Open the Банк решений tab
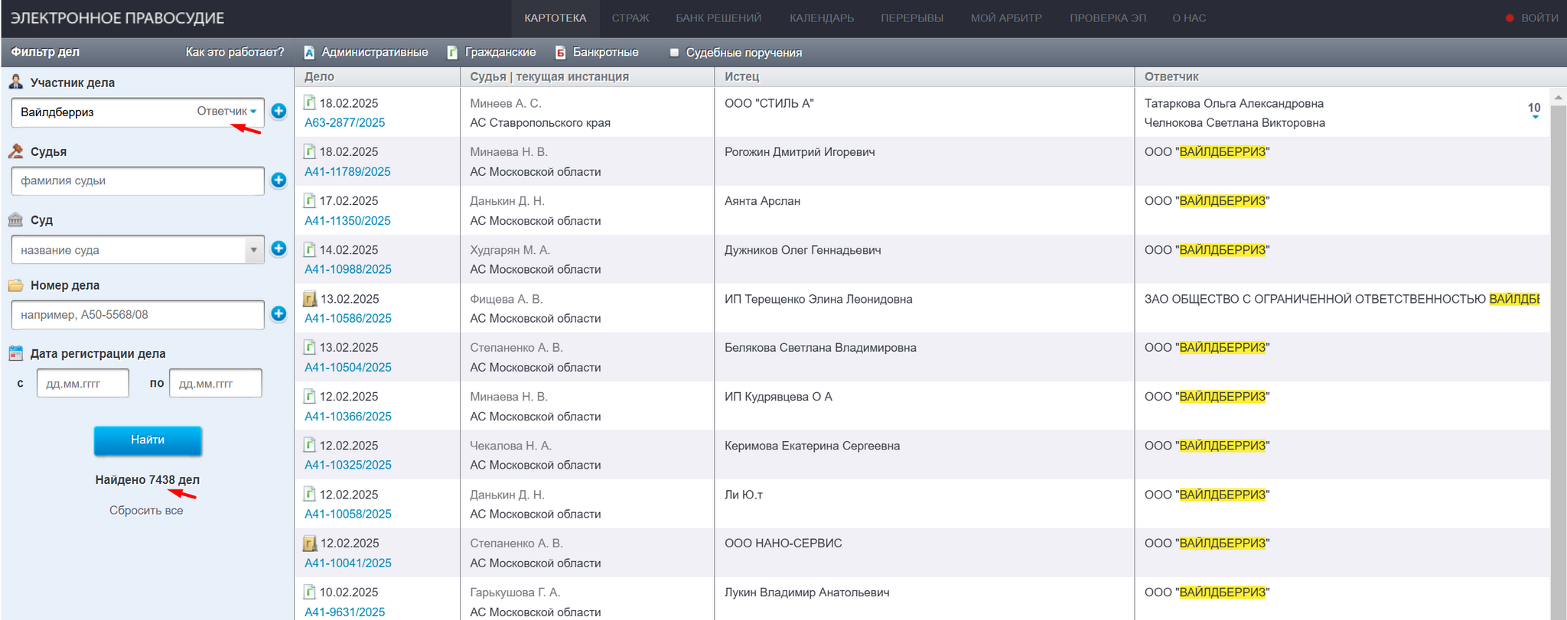Screen dimensions: 1567x620 718,18
